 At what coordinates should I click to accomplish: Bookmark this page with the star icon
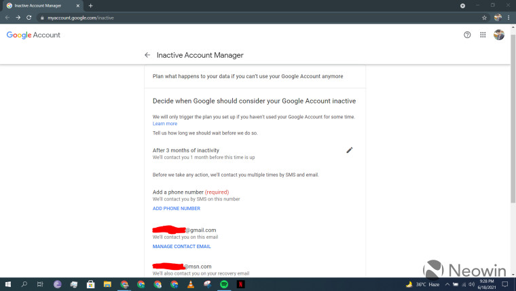point(484,18)
